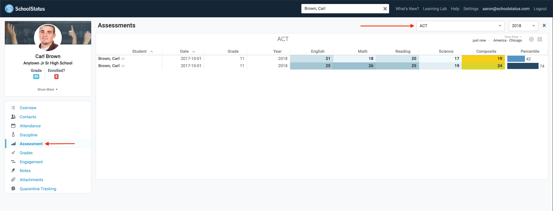Open the ACT assessment type dropdown
The image size is (553, 211).
pos(460,26)
